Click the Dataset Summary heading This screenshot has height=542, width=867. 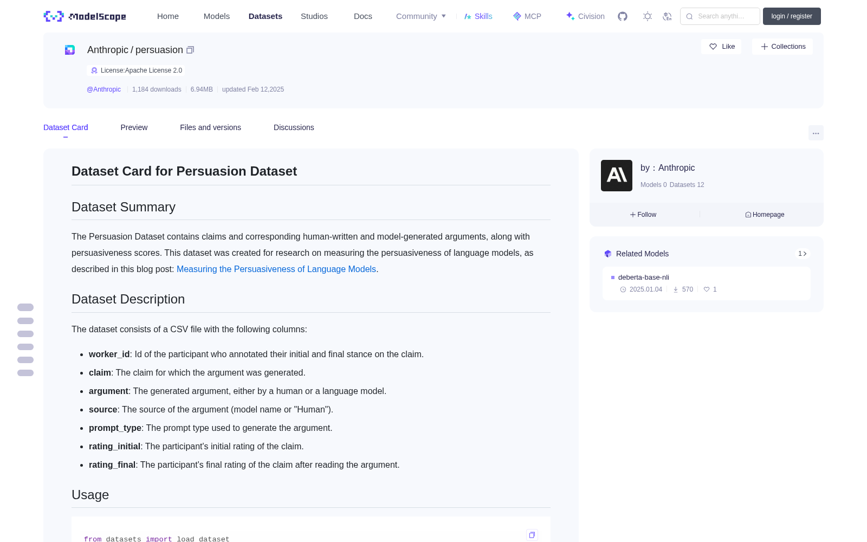[124, 207]
